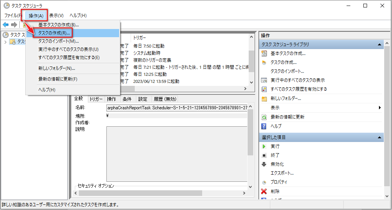Click the 終了 stop square icon
This screenshot has height=210, width=392.
pyautogui.click(x=264, y=155)
